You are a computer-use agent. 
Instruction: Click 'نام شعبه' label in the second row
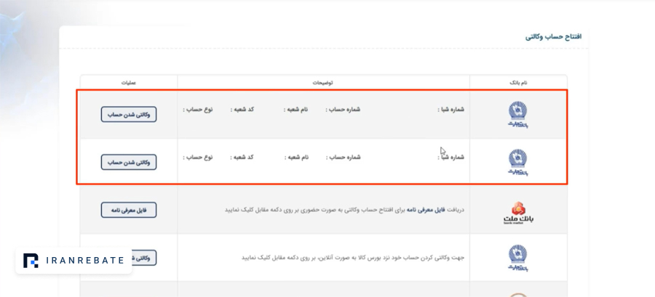click(296, 158)
